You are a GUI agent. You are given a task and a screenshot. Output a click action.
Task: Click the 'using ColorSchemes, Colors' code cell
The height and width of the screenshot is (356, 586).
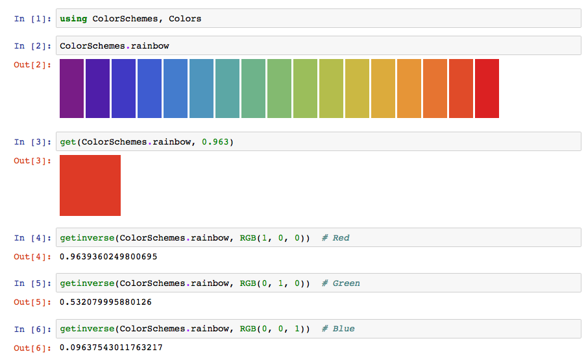click(318, 19)
